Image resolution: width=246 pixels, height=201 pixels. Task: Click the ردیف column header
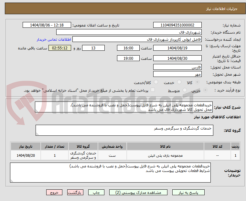pos(235,146)
